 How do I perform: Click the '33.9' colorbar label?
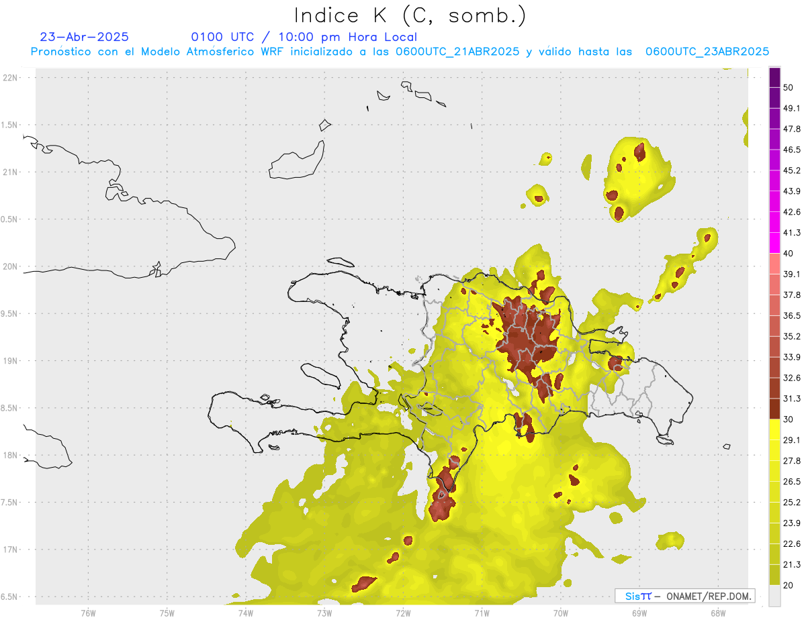click(x=792, y=357)
